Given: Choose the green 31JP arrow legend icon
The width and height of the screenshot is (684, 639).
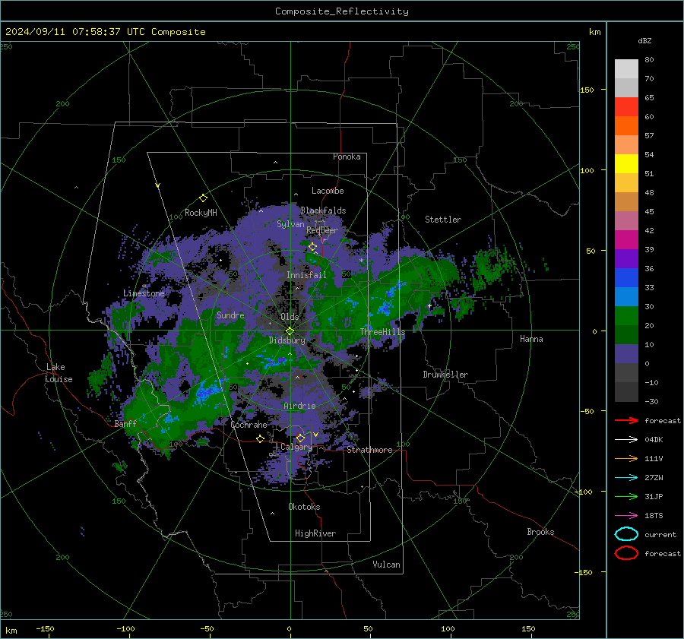Looking at the screenshot, I should 626,496.
